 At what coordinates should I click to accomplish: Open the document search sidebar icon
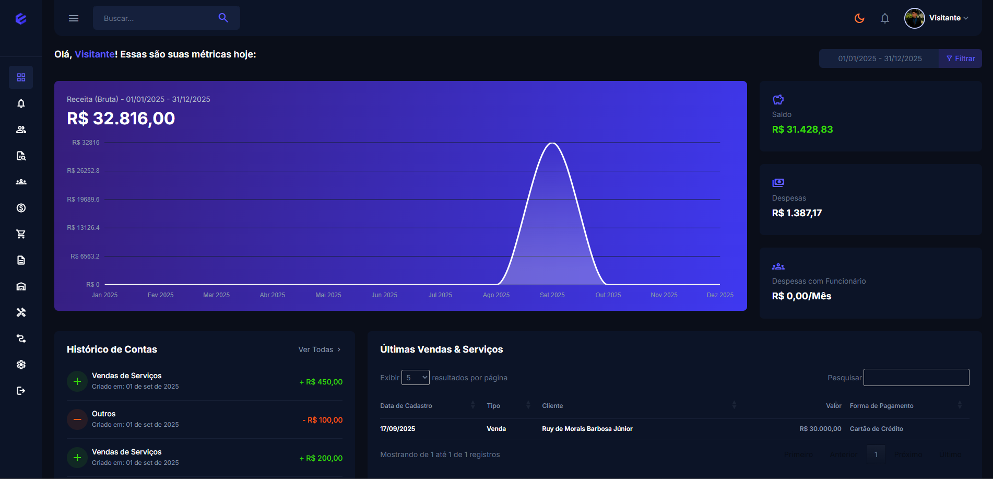(21, 156)
